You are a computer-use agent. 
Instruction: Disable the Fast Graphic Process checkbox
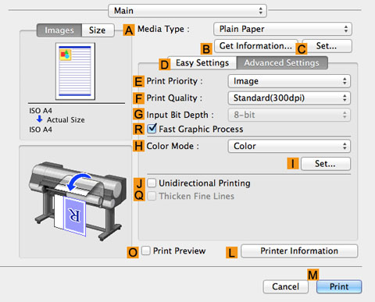tap(152, 129)
